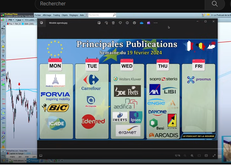Select the chart zoom magnifier tool
Viewport: 231px width, 166px height.
tap(3, 42)
